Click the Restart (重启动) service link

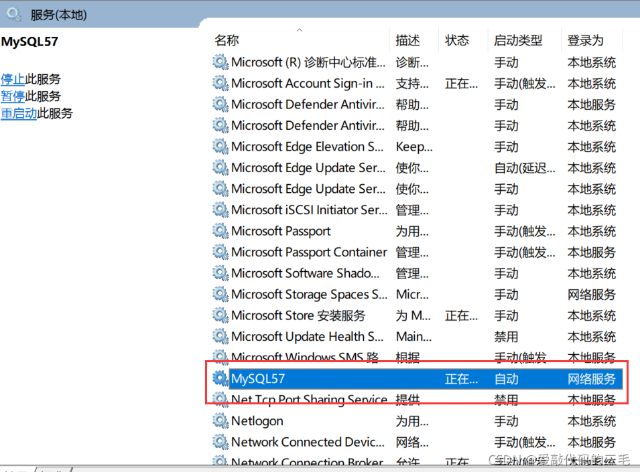(19, 113)
